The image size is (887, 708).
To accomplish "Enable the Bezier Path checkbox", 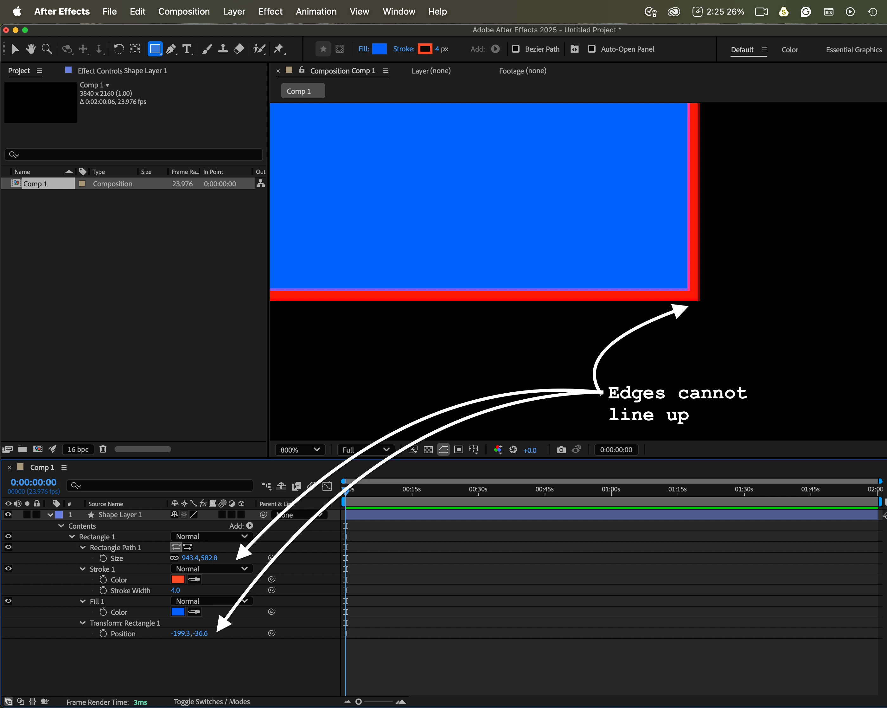I will 515,49.
